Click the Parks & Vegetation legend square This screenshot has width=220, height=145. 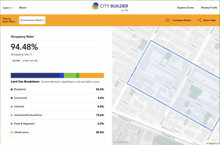coord(12,124)
